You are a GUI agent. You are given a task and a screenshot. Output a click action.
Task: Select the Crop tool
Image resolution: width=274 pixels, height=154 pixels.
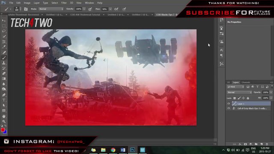4,42
